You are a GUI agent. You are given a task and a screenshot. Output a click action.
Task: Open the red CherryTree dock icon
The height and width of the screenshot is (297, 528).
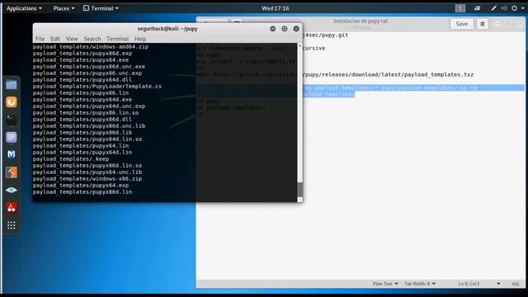11,208
